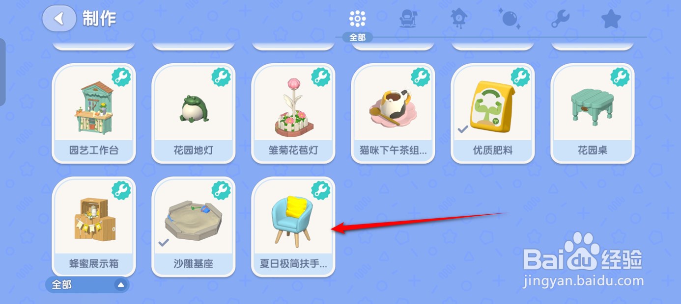Open the sparkle bubble category icon
The height and width of the screenshot is (304, 681).
(x=509, y=19)
